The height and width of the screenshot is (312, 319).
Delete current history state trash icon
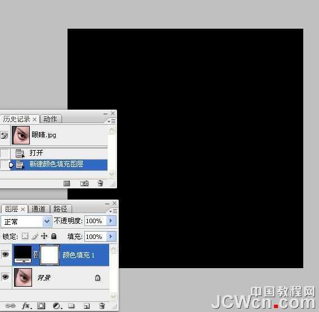(x=100, y=183)
